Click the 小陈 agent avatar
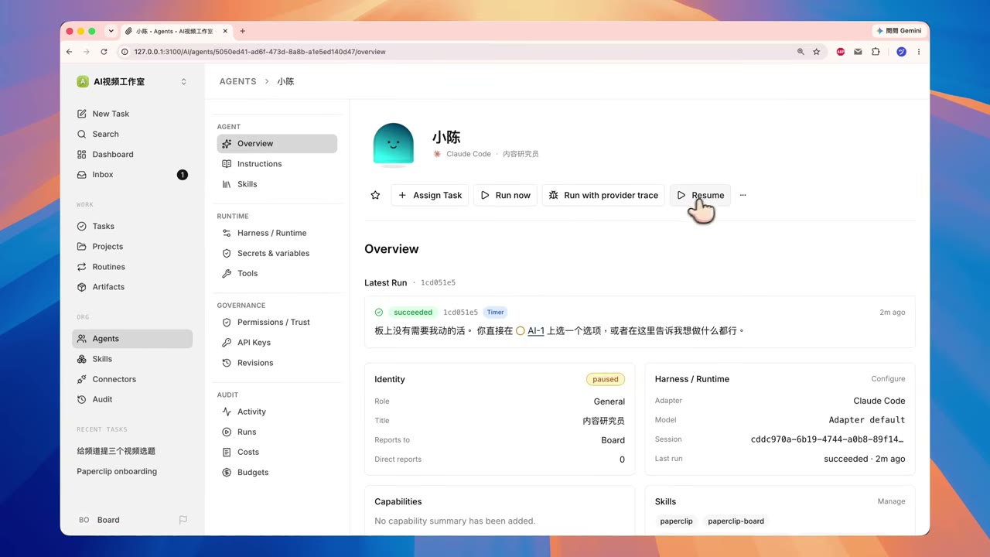 tap(393, 145)
